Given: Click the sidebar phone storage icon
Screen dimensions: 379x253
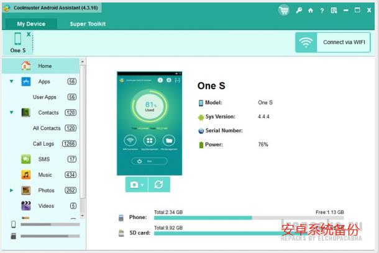Looking at the screenshot, I should tap(14, 224).
